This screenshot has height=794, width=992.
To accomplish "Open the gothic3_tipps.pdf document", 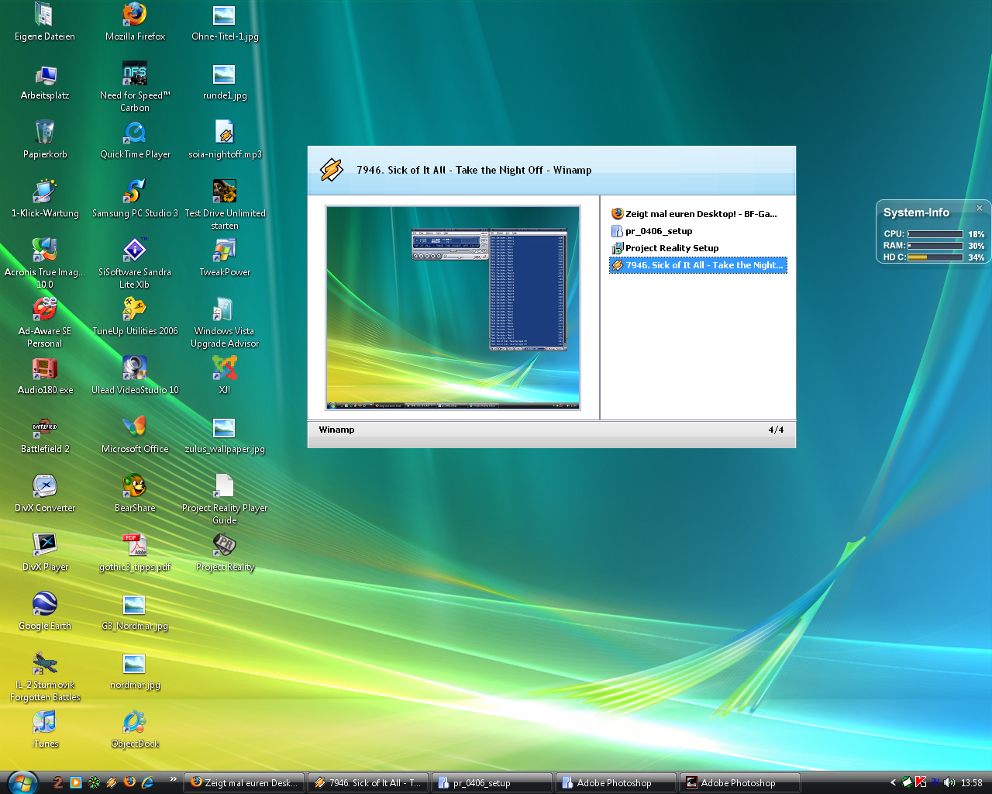I will [x=135, y=553].
